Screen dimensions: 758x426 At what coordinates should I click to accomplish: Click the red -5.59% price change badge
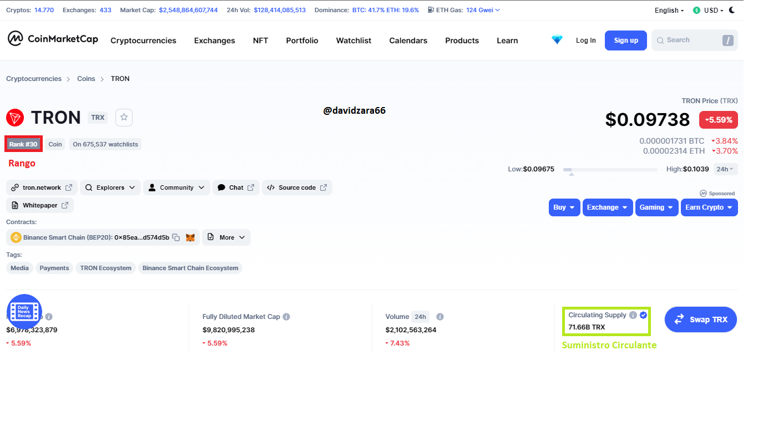coord(719,120)
